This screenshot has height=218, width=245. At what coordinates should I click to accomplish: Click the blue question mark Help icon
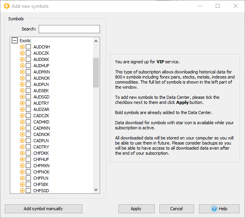click(214, 209)
